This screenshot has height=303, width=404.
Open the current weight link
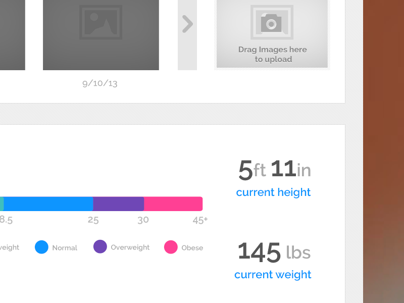click(273, 275)
